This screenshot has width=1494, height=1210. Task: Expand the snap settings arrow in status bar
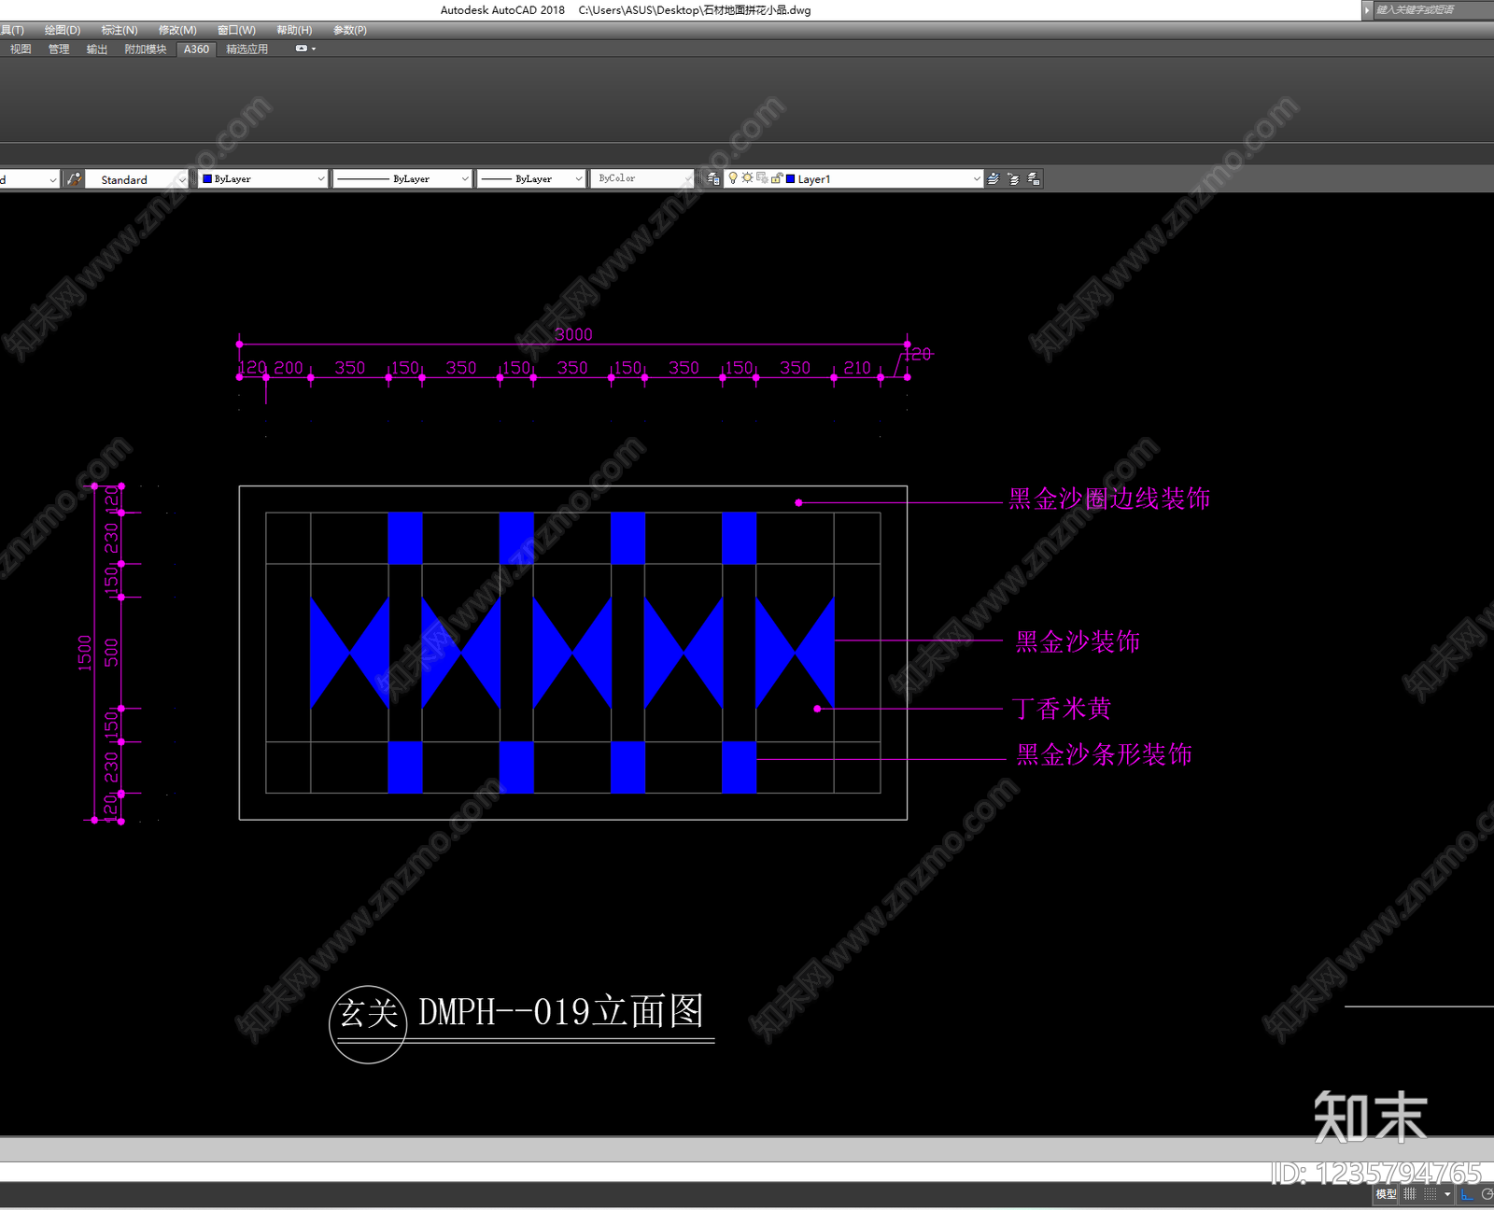[1447, 1194]
